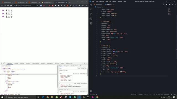This screenshot has height=99, width=177.
Task: Reload the page in Chrome
Action: 8,5
